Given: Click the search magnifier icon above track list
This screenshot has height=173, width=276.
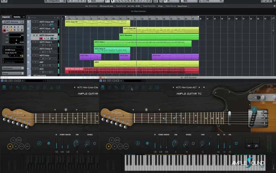Looking at the screenshot, I should click(58, 18).
